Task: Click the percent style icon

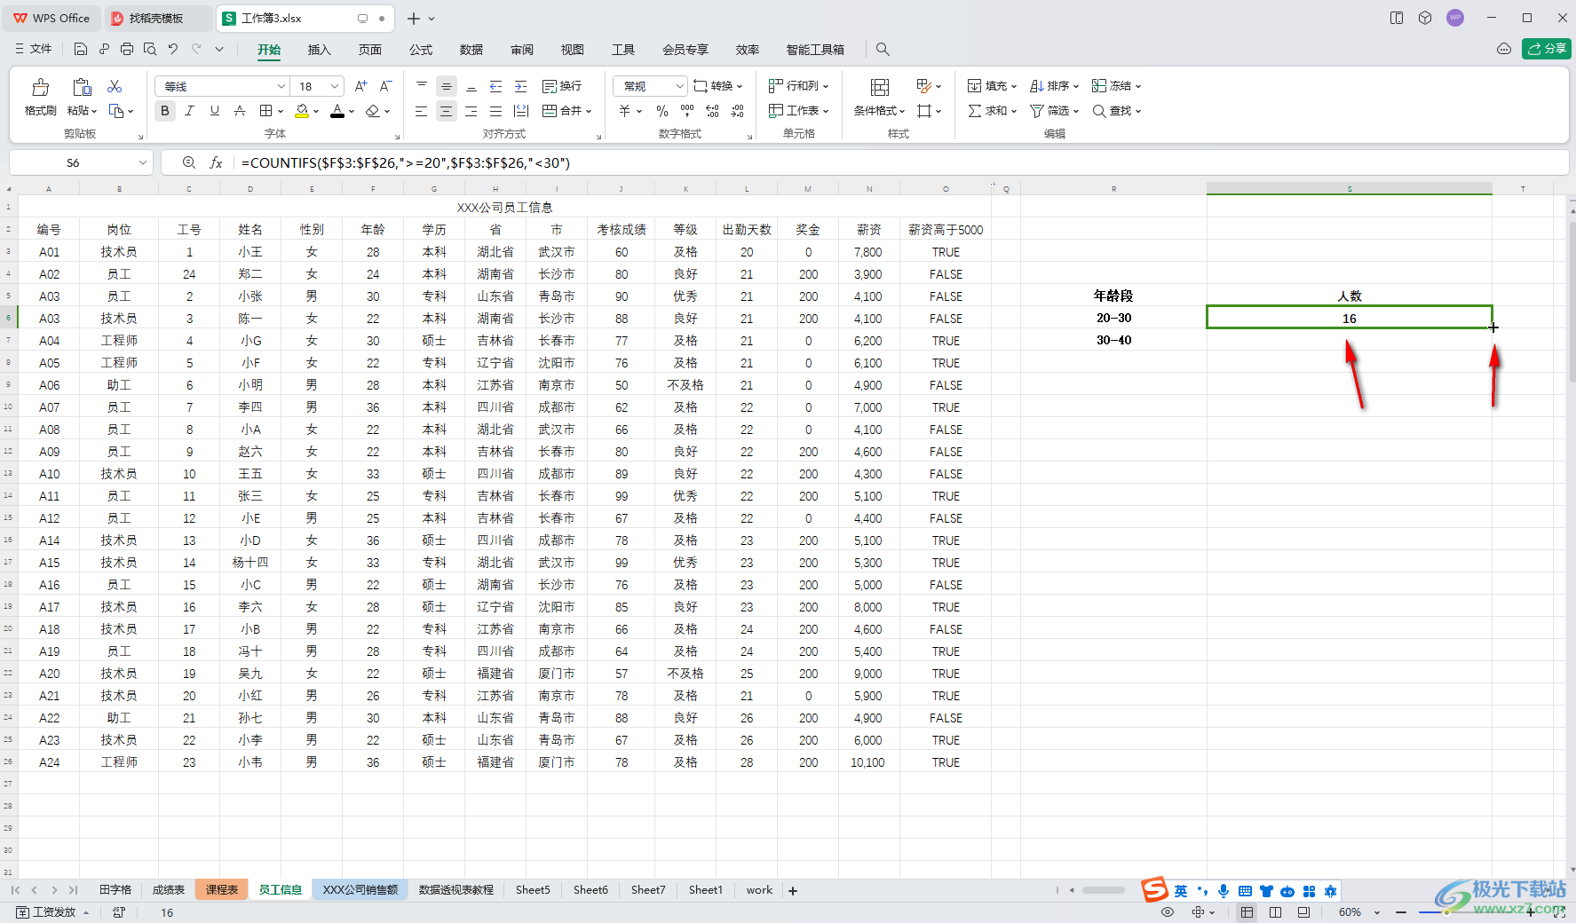Action: (662, 111)
